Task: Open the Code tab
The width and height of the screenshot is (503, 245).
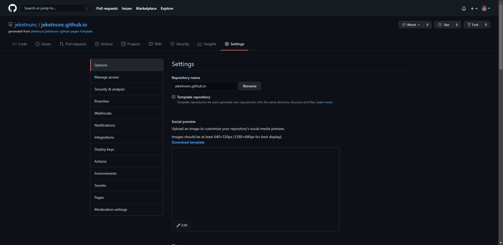Action: click(x=20, y=44)
